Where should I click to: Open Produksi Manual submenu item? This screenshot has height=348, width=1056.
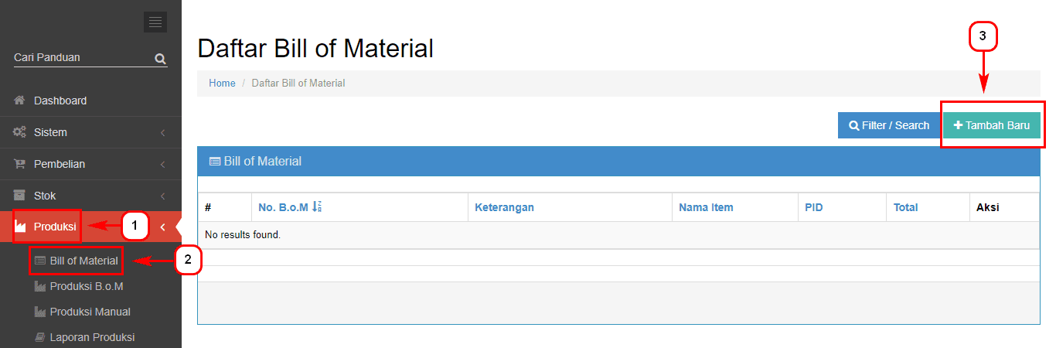pos(90,312)
